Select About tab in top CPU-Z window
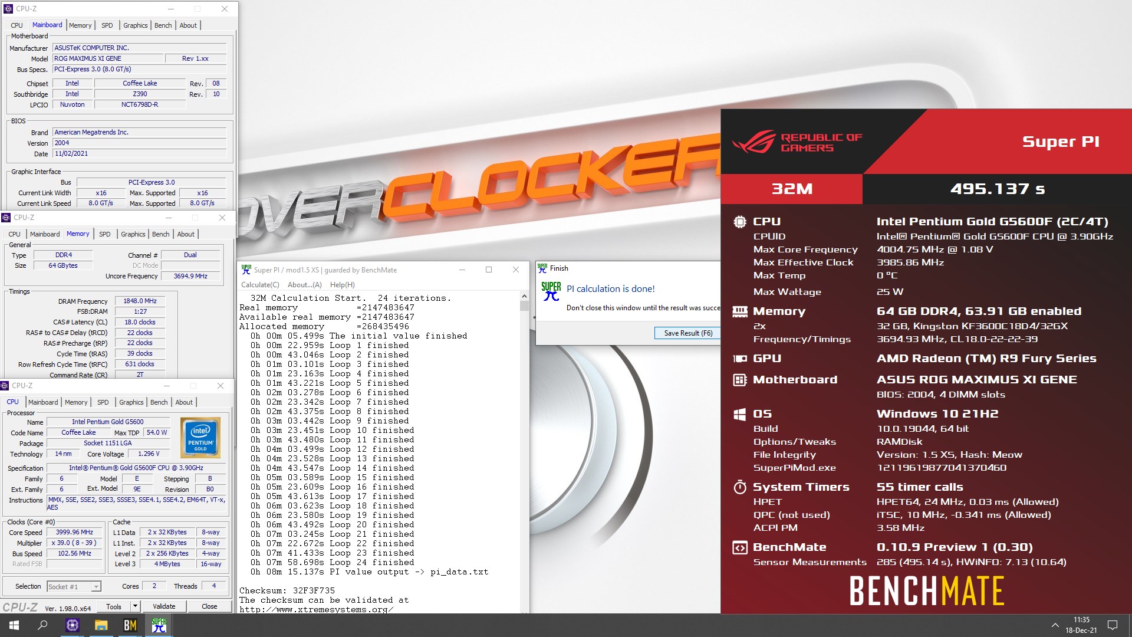 [x=188, y=25]
